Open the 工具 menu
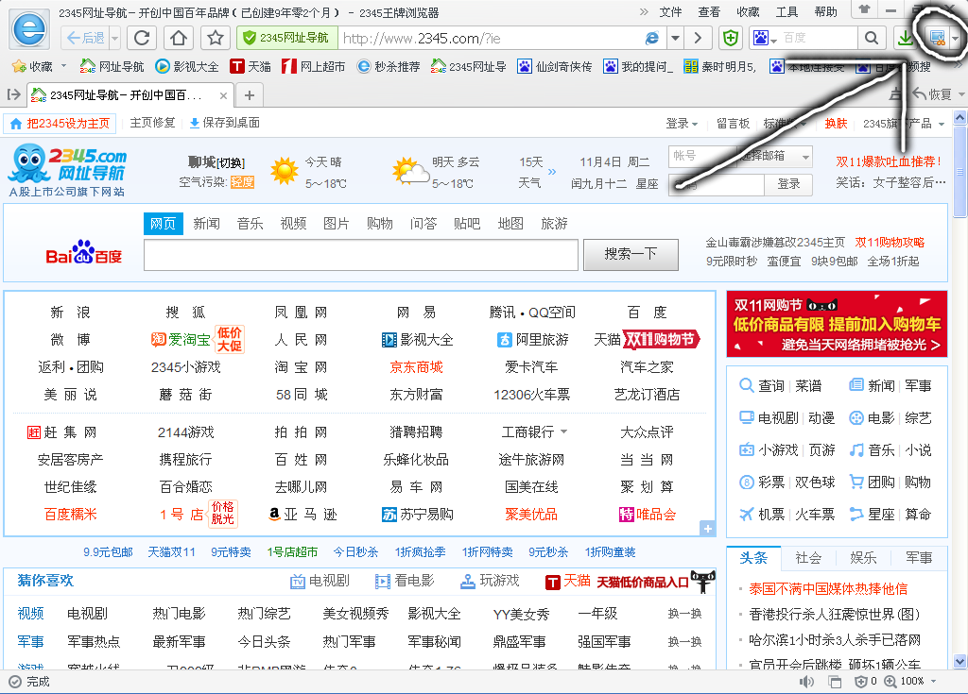The width and height of the screenshot is (968, 694). 786,11
